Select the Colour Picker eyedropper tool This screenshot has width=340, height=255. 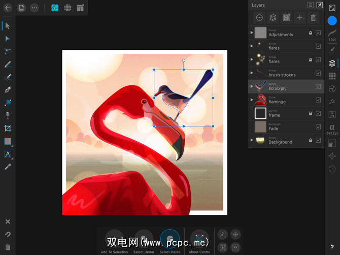click(x=8, y=167)
